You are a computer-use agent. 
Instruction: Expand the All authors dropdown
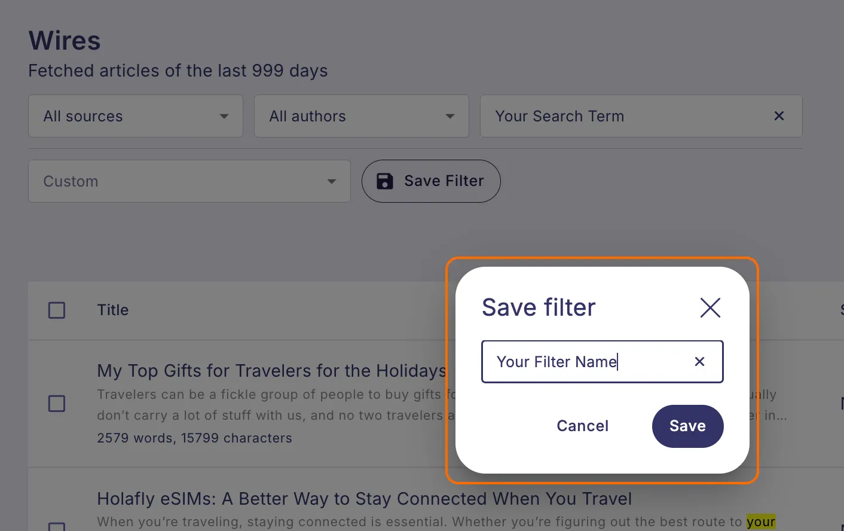(362, 116)
